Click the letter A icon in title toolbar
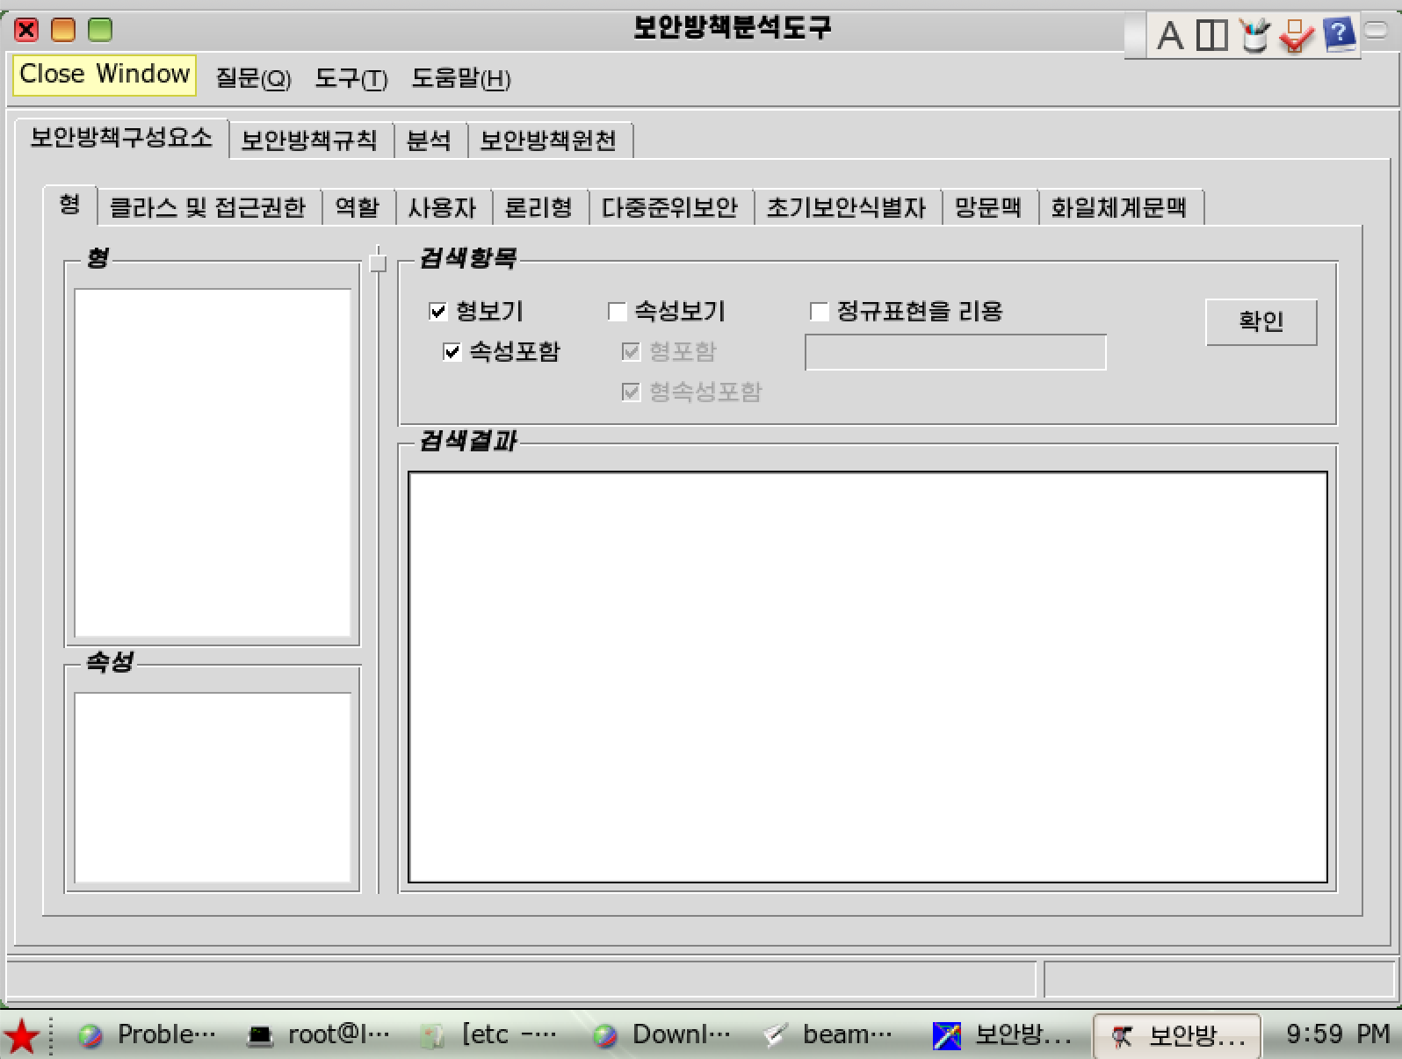 (1169, 36)
